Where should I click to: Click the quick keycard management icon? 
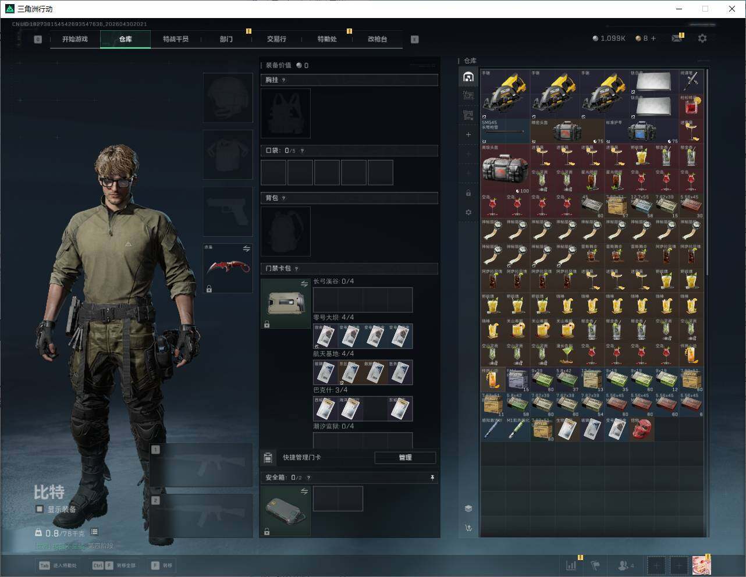tap(268, 458)
